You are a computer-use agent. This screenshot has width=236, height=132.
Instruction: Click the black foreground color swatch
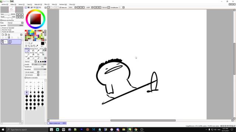coord(43,43)
